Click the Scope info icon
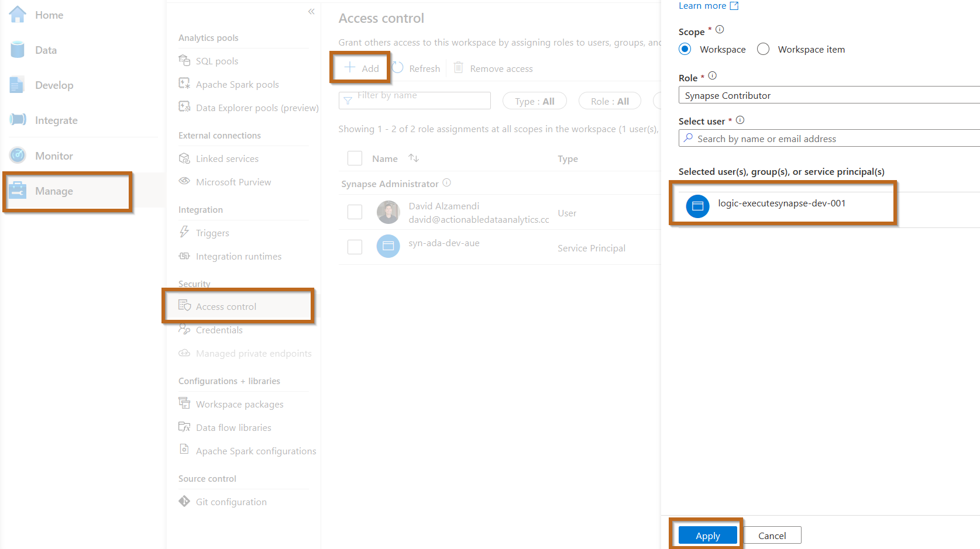This screenshot has height=549, width=980. (x=720, y=29)
